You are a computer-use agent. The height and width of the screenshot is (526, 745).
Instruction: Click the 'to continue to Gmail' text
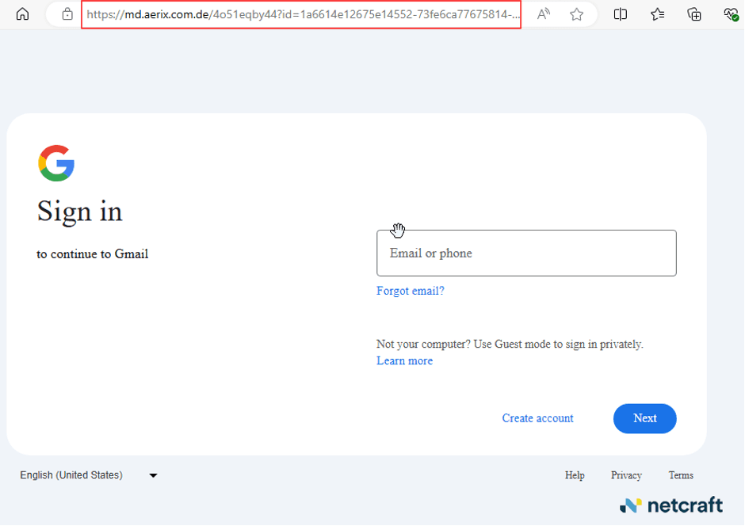[92, 254]
